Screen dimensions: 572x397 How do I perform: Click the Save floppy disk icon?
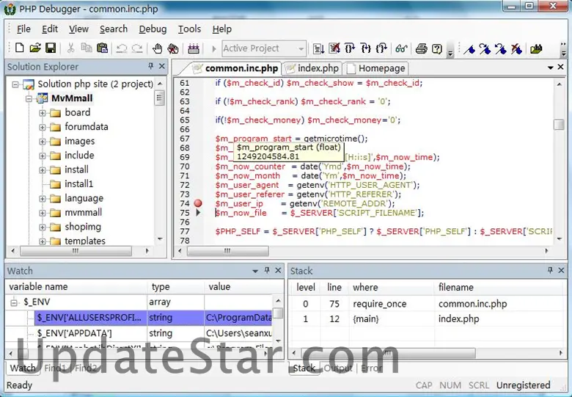(51, 48)
